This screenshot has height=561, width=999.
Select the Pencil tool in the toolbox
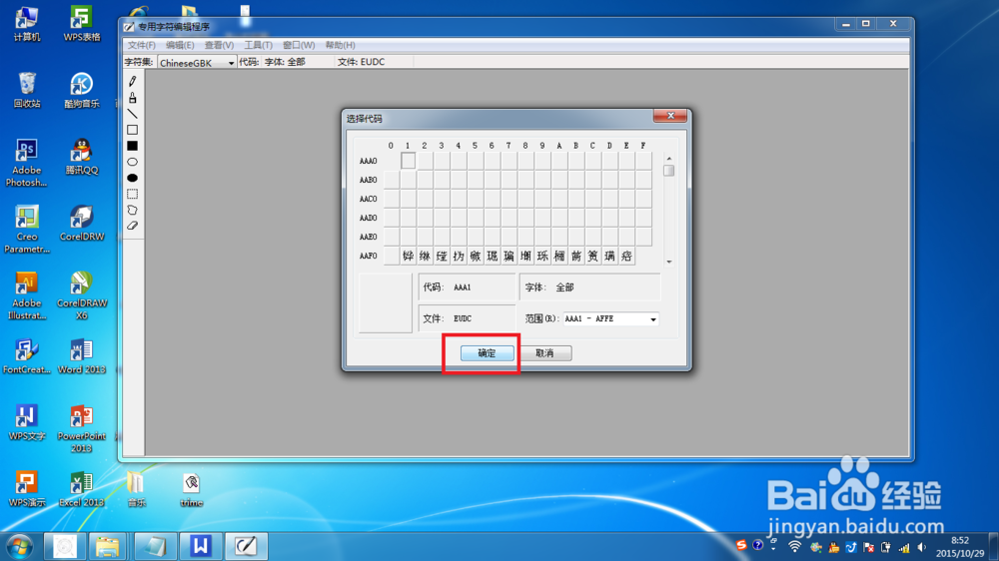coord(133,81)
